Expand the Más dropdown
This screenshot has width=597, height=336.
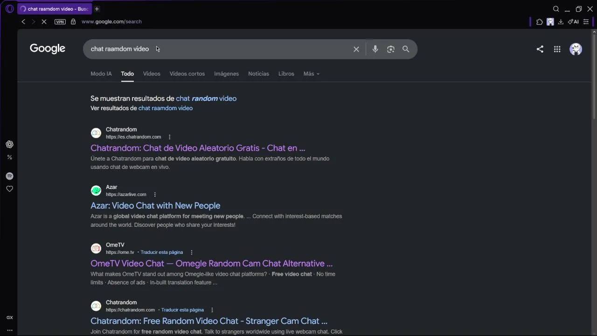coord(312,74)
